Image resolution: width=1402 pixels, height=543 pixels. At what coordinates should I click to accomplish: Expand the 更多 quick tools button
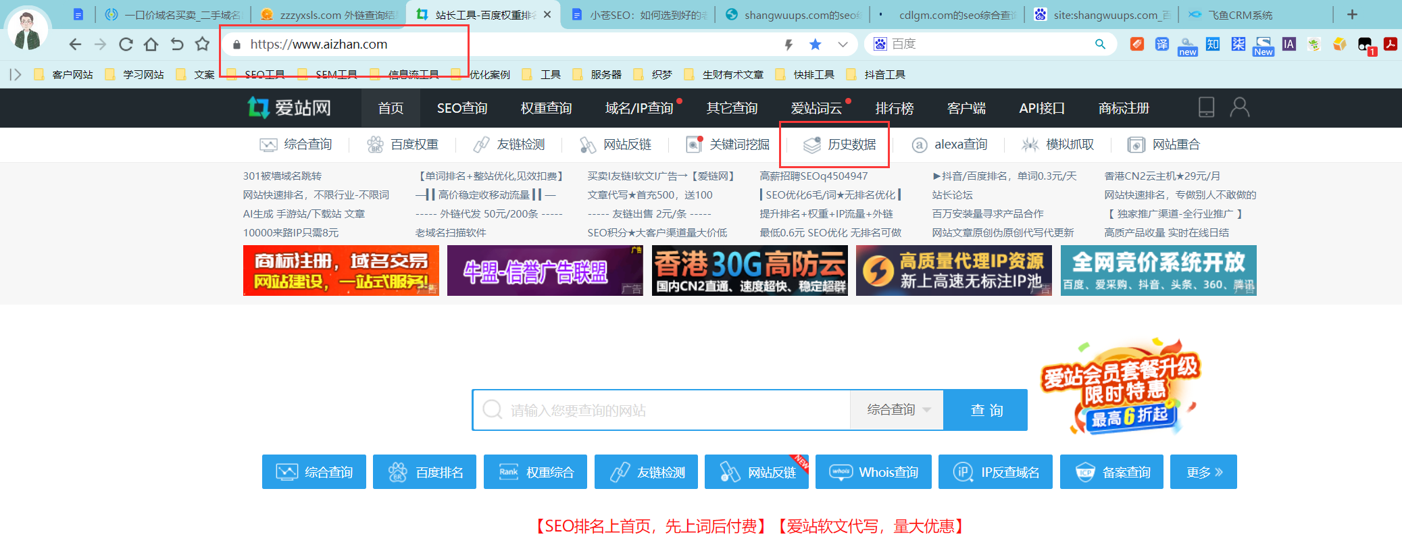pos(1203,472)
